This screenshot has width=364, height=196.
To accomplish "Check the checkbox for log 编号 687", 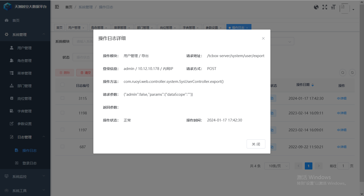I will coord(62,146).
